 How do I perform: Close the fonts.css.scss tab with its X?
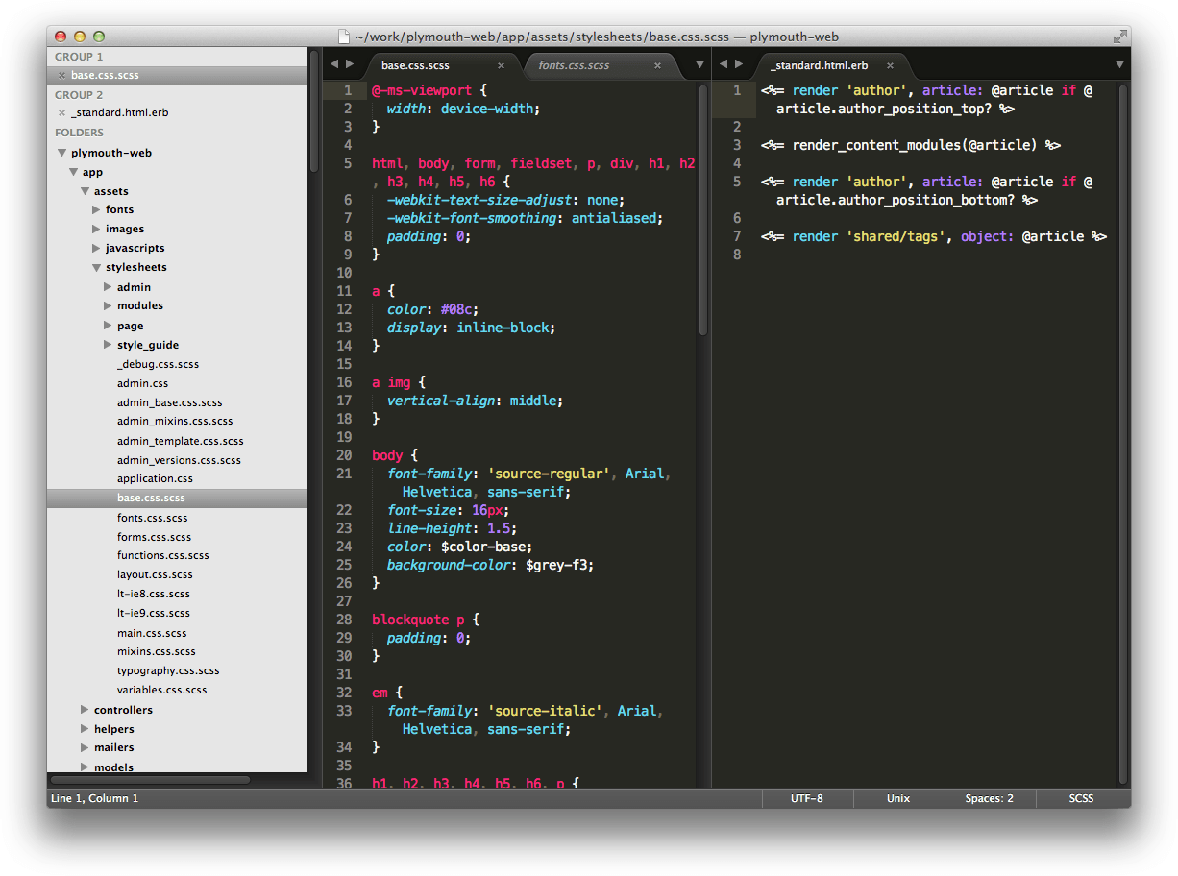[x=657, y=65]
